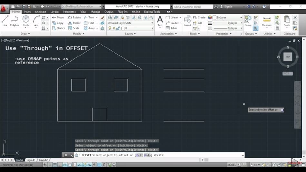
Task: Click the WCS button under ViewCube
Action: [288, 73]
